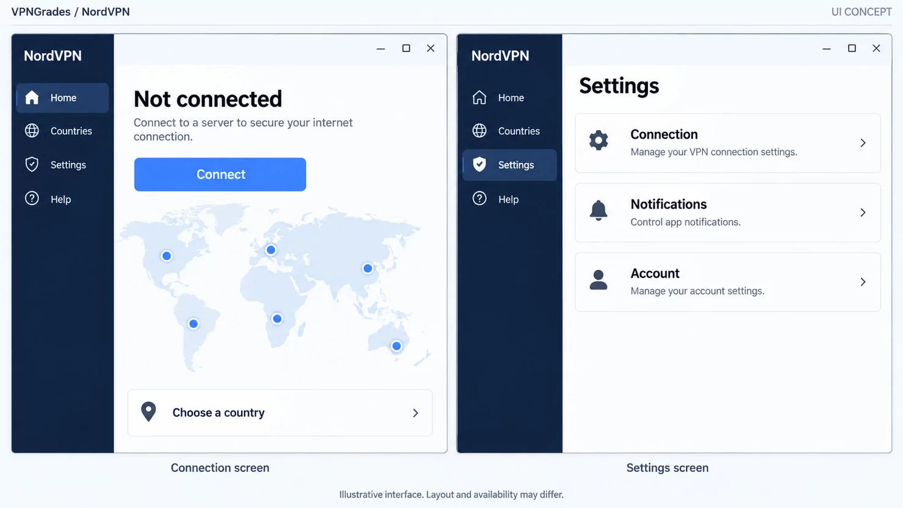Go to Home in Settings window sidebar

coord(509,98)
